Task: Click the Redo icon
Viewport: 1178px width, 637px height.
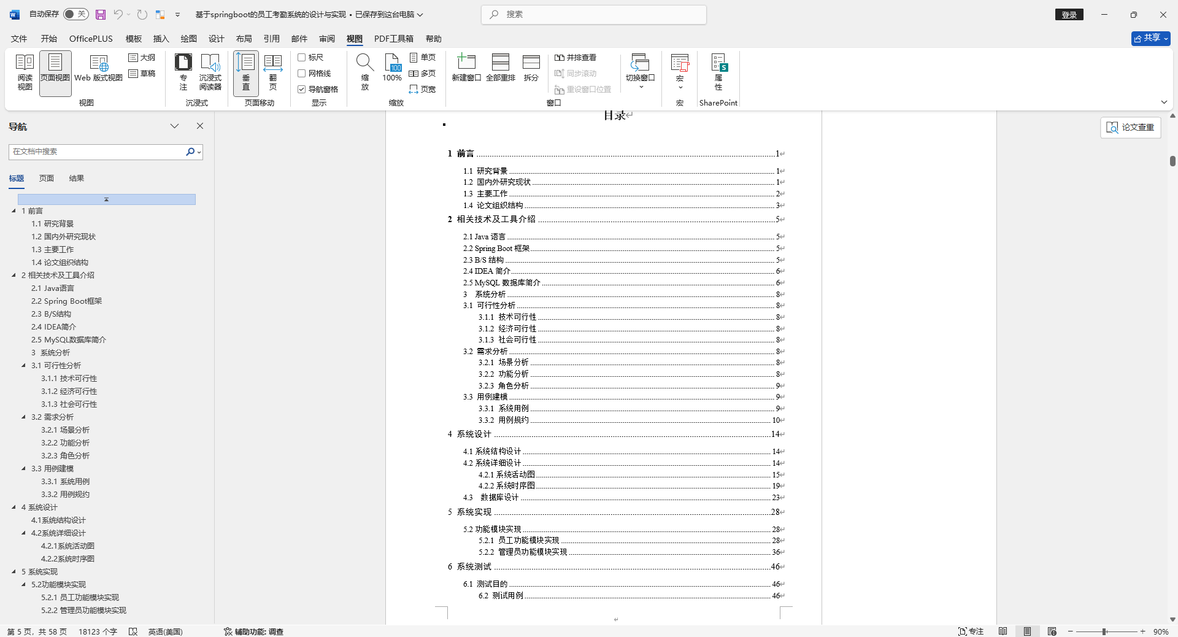Action: pos(142,14)
